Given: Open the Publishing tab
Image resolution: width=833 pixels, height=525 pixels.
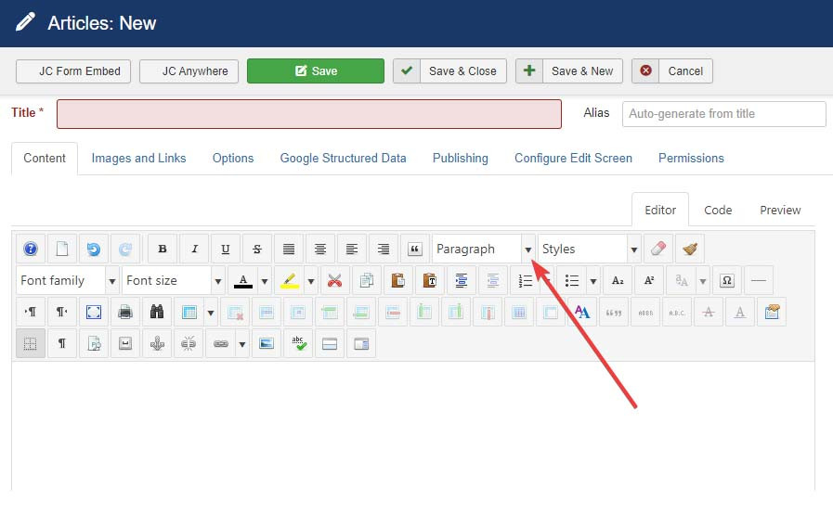Looking at the screenshot, I should 460,158.
